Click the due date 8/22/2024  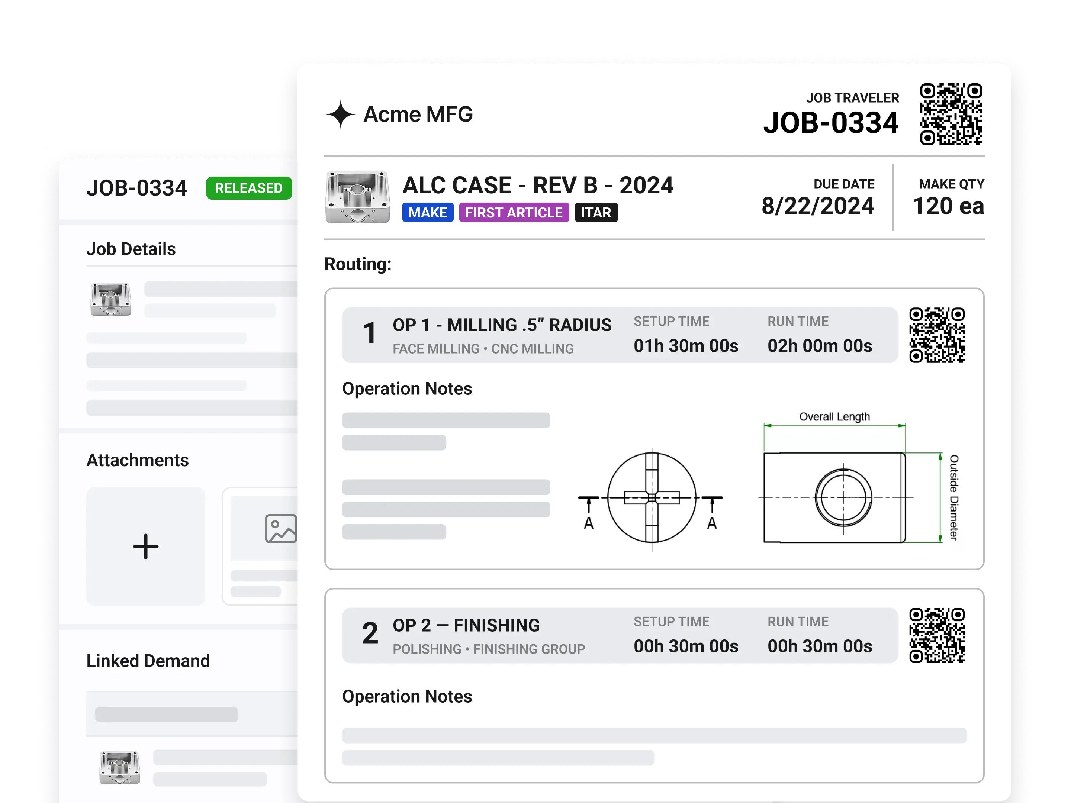point(818,206)
